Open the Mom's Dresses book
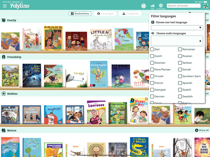This screenshot has width=210, height=157. (x=124, y=39)
